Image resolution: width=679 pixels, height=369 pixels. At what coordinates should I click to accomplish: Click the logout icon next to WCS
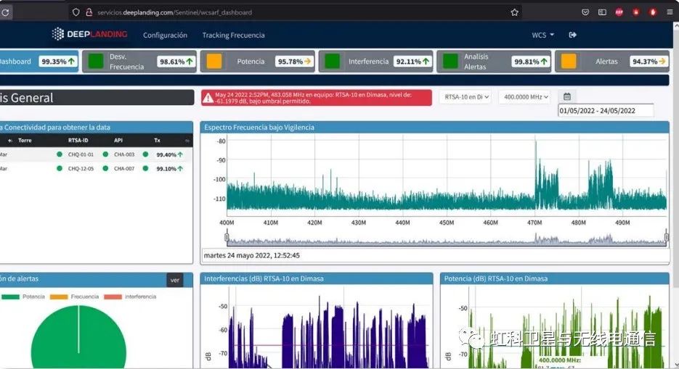[572, 35]
